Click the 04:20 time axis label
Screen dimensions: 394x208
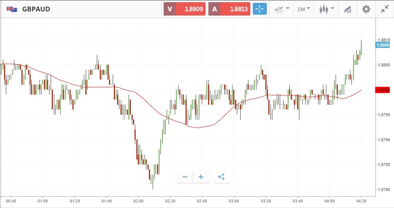(x=361, y=201)
